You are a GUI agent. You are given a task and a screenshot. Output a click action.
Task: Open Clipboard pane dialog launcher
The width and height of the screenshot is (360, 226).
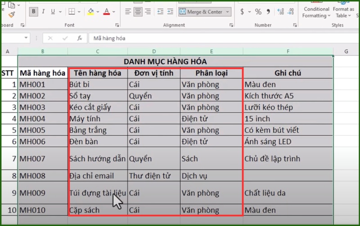point(22,25)
